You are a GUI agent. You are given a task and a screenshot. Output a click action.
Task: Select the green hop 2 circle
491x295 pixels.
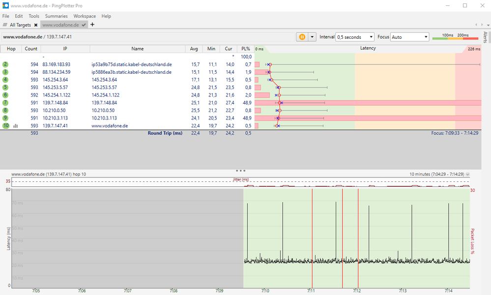point(5,64)
